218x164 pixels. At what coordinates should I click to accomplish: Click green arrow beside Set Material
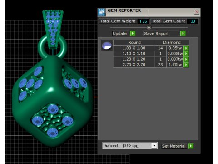click(x=191, y=146)
